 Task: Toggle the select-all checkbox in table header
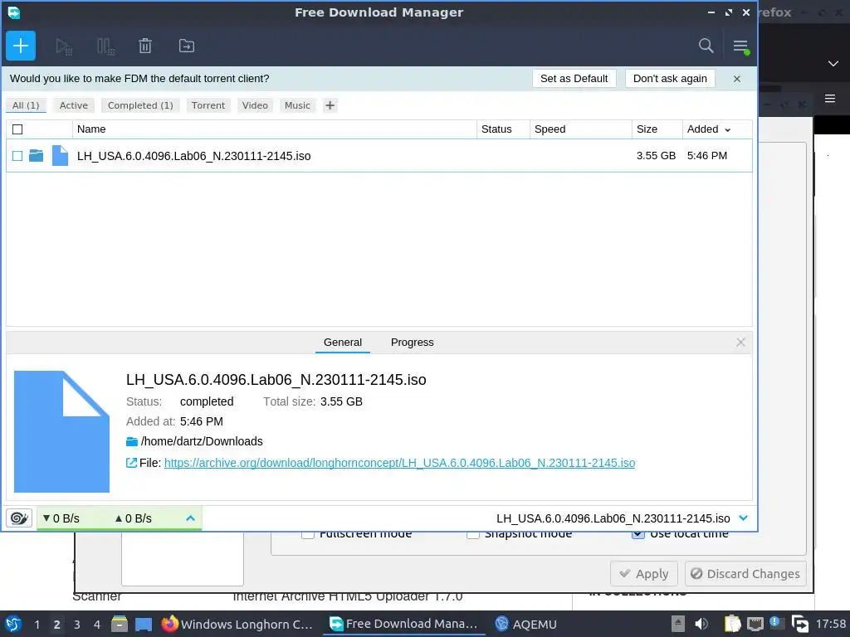coord(17,129)
